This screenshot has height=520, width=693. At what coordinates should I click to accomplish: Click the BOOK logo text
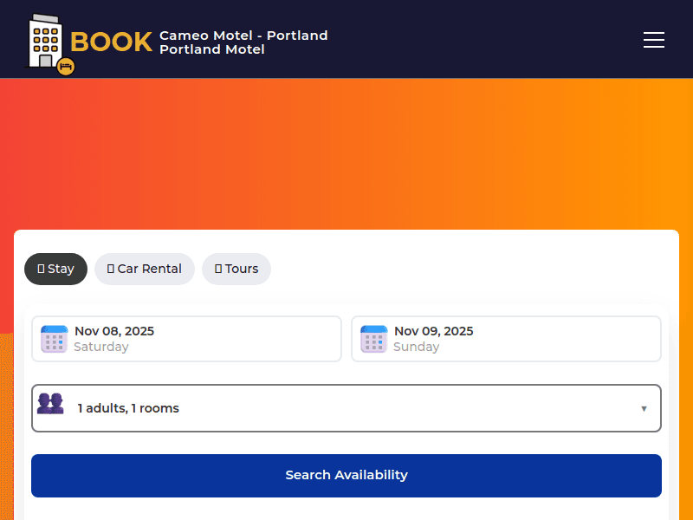coord(111,42)
